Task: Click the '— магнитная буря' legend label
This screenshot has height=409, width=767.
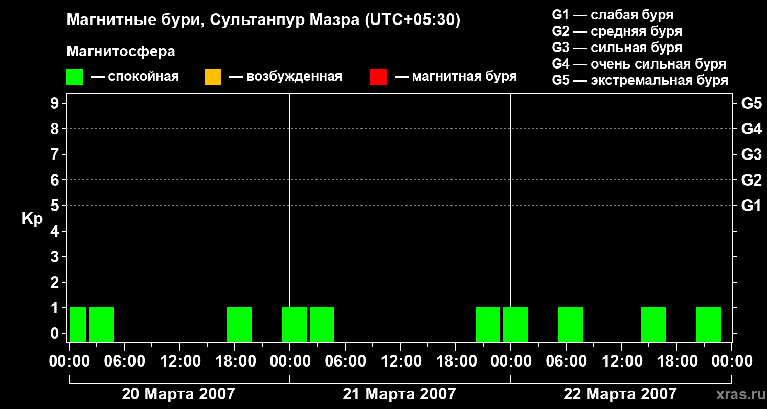Action: point(456,77)
